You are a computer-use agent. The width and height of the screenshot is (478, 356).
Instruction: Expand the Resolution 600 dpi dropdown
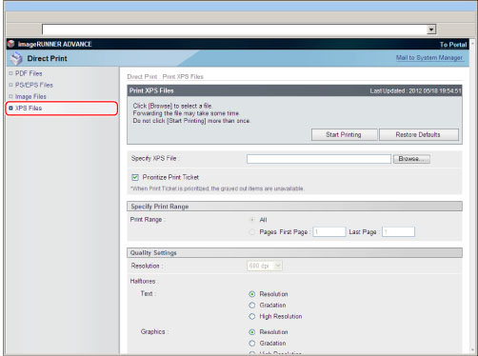278,266
